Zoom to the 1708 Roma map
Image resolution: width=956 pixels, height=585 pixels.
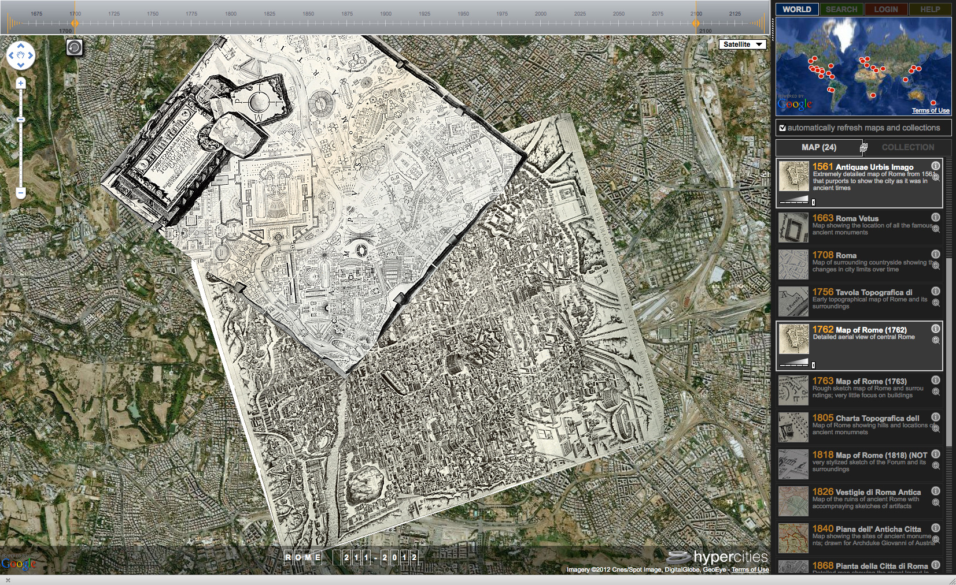pyautogui.click(x=936, y=266)
